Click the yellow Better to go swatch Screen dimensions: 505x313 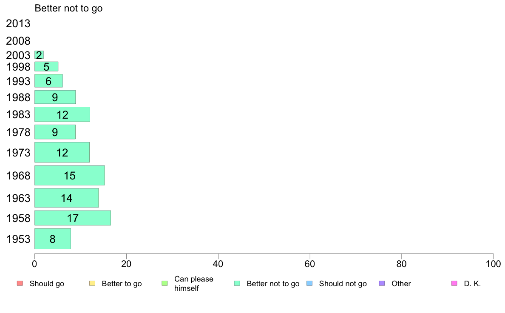click(92, 283)
